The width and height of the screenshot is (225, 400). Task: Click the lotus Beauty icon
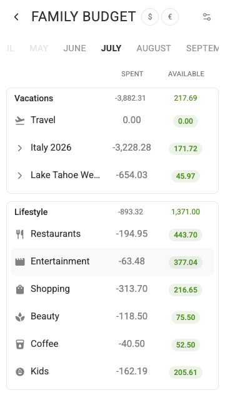click(20, 317)
